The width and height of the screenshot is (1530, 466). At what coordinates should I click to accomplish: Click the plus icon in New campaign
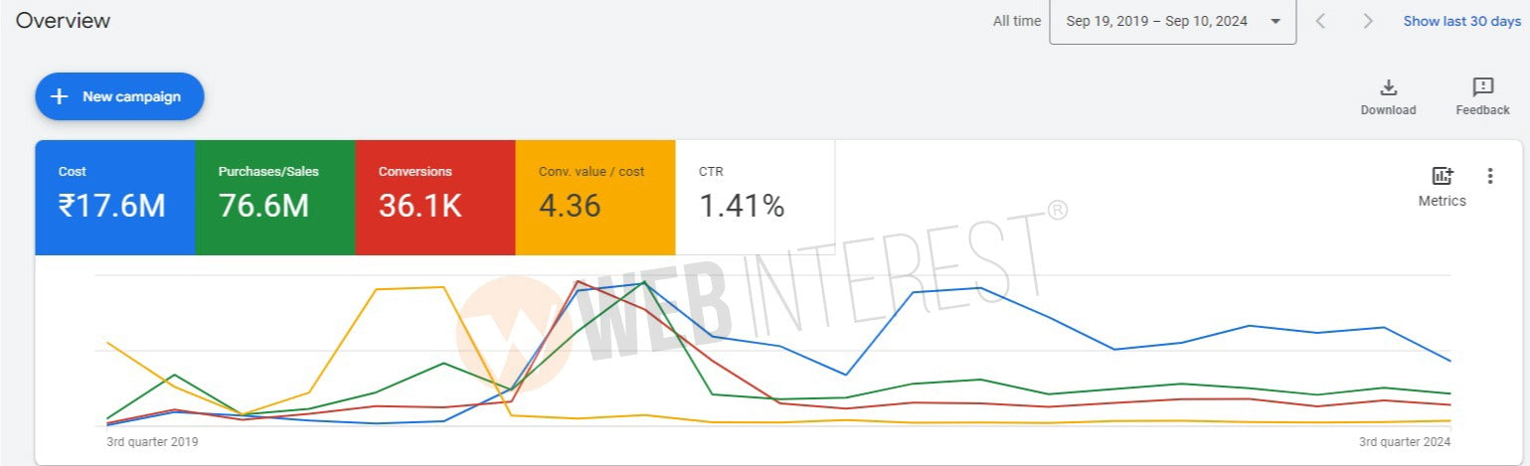(x=60, y=96)
